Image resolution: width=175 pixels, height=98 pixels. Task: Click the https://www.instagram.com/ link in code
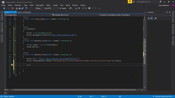point(62,35)
